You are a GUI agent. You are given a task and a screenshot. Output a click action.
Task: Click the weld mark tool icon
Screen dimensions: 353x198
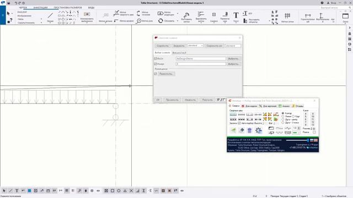click(x=116, y=13)
